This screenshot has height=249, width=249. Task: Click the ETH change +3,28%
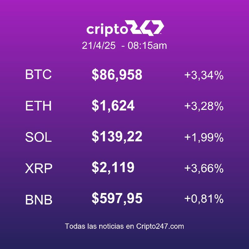pyautogui.click(x=204, y=106)
